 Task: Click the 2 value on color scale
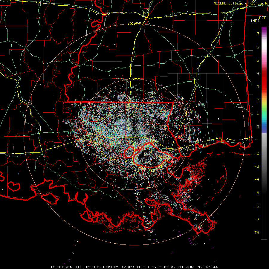pyautogui.click(x=258, y=100)
